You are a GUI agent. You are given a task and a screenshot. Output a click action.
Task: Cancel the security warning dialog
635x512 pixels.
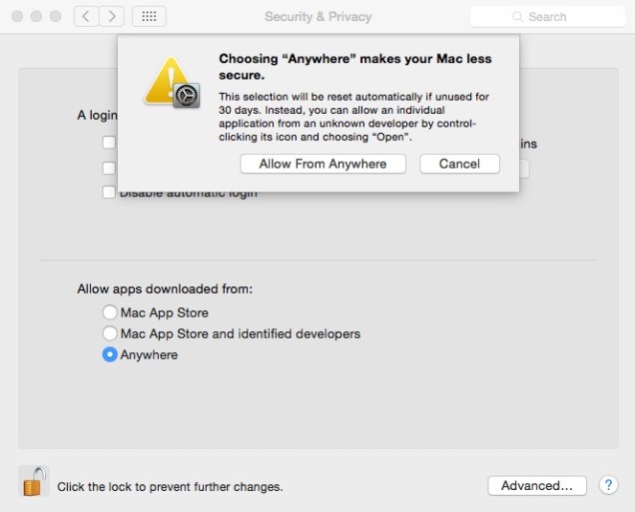pos(459,164)
